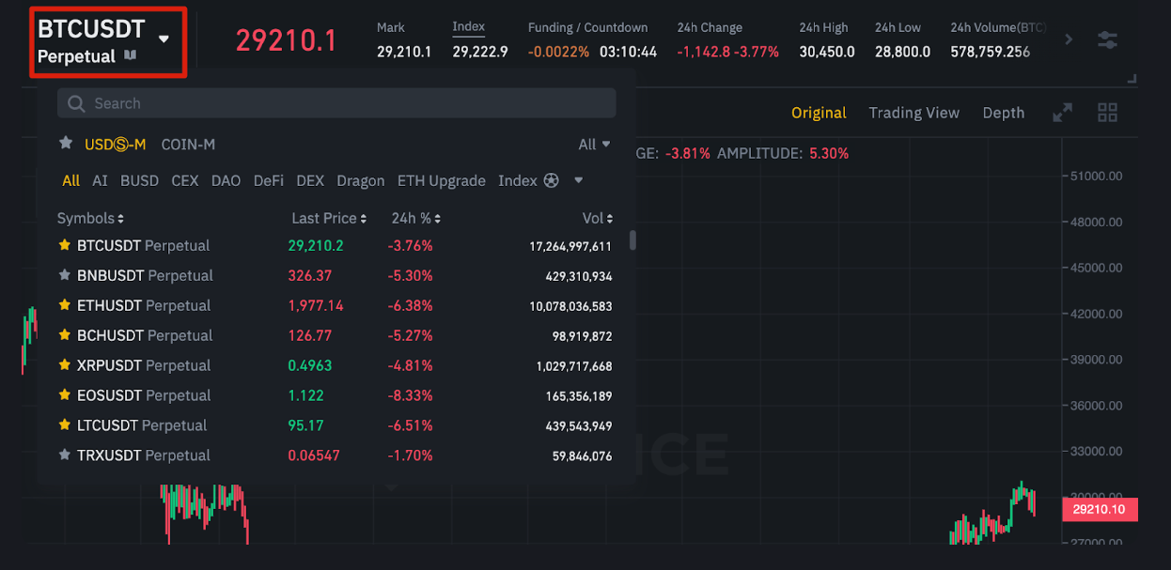Select the XRPUSDT Perpetual contract
The height and width of the screenshot is (570, 1171).
pyautogui.click(x=336, y=365)
